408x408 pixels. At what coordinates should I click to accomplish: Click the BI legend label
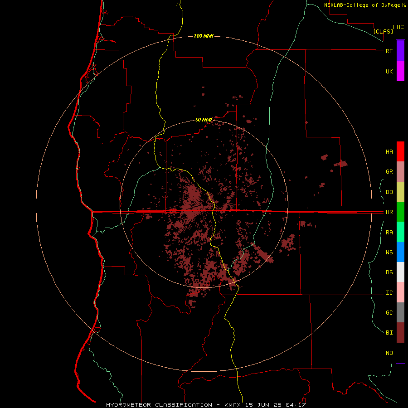pos(389,333)
